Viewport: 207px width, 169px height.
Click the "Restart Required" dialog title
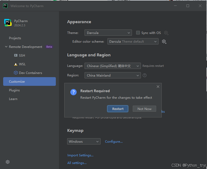[95, 91]
